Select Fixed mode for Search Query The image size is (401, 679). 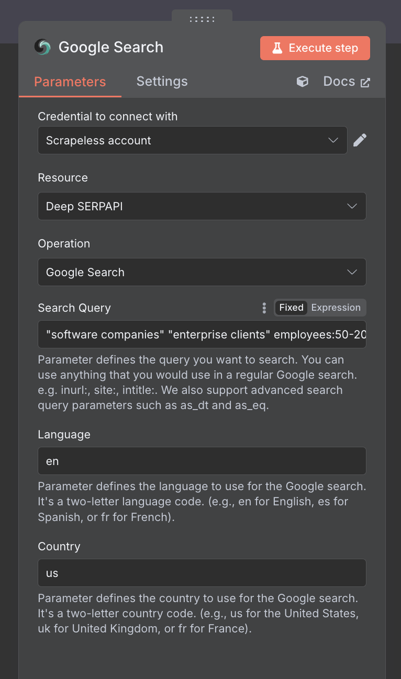pos(291,308)
